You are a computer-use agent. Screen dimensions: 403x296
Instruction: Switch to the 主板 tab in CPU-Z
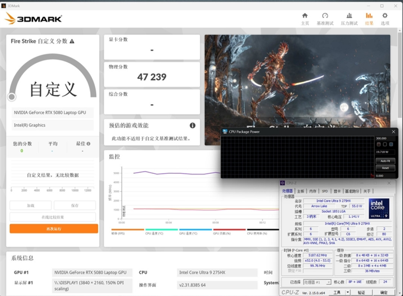(x=300, y=191)
